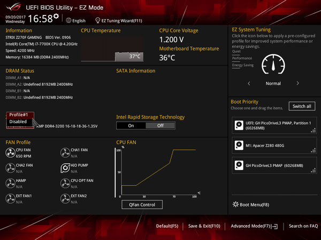Image resolution: width=321 pixels, height=240 pixels.
Task: Select GH PicoDriveL3 PMAP (60268MB) boot entry
Action: click(274, 165)
